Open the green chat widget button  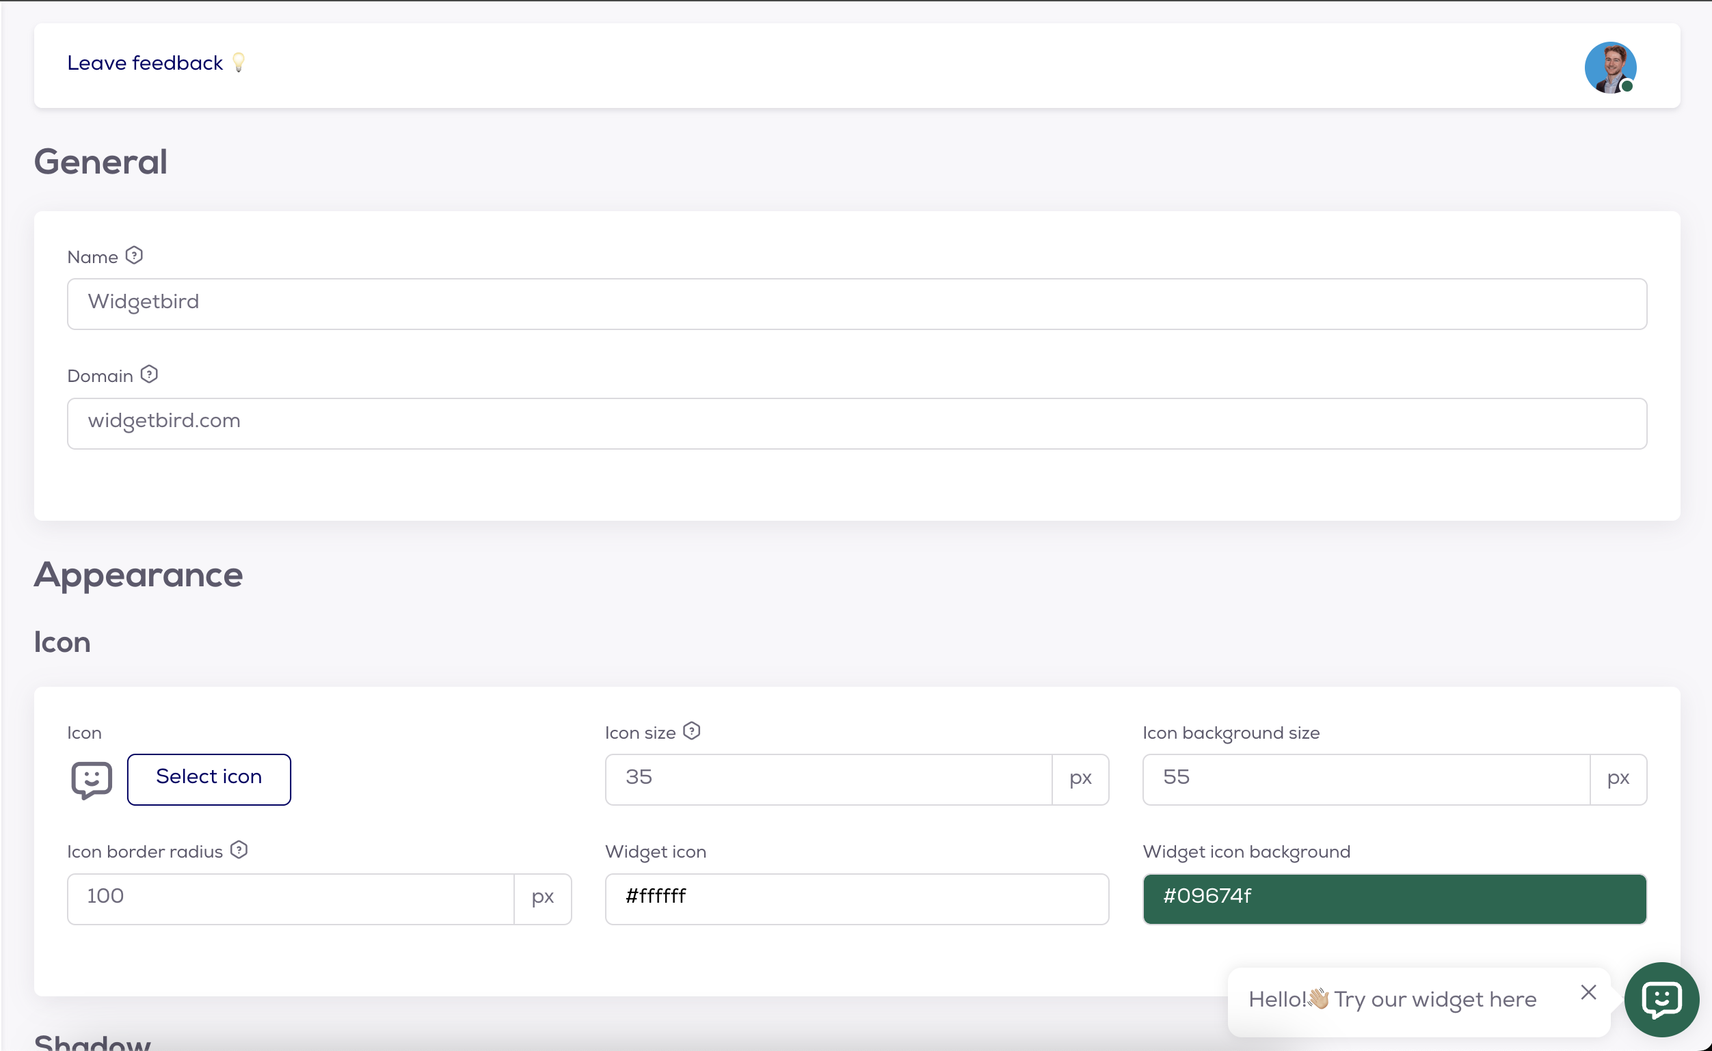pyautogui.click(x=1661, y=1000)
